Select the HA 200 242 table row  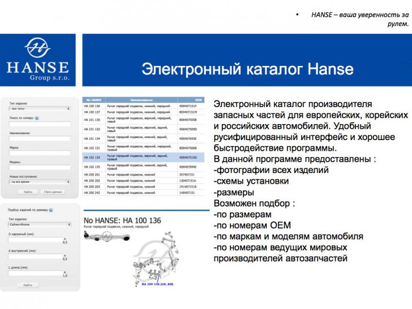[144, 193]
